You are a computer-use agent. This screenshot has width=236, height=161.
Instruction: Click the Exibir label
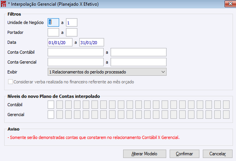[12, 72]
